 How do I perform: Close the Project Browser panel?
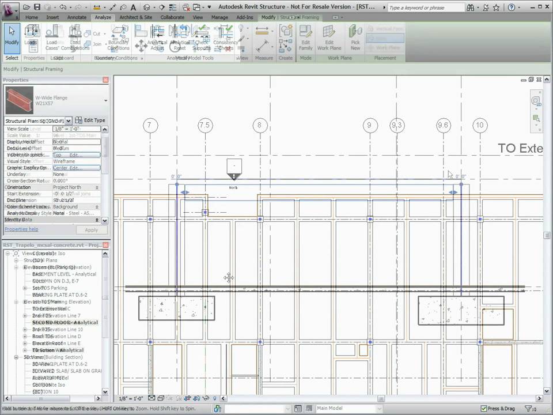105,245
